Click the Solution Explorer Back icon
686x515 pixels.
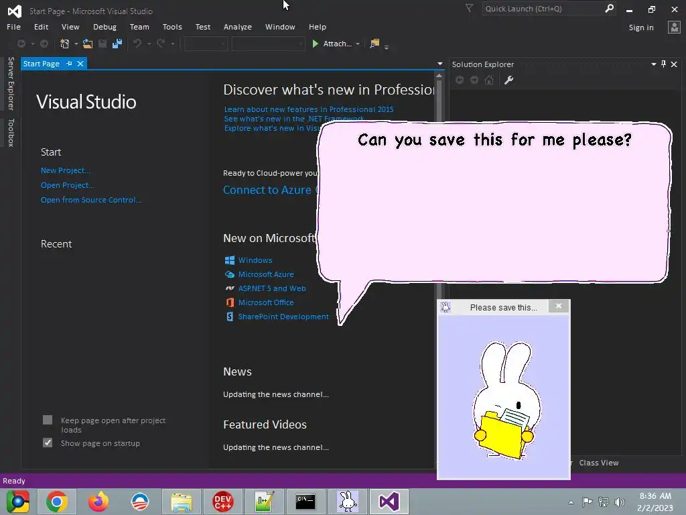(x=460, y=80)
